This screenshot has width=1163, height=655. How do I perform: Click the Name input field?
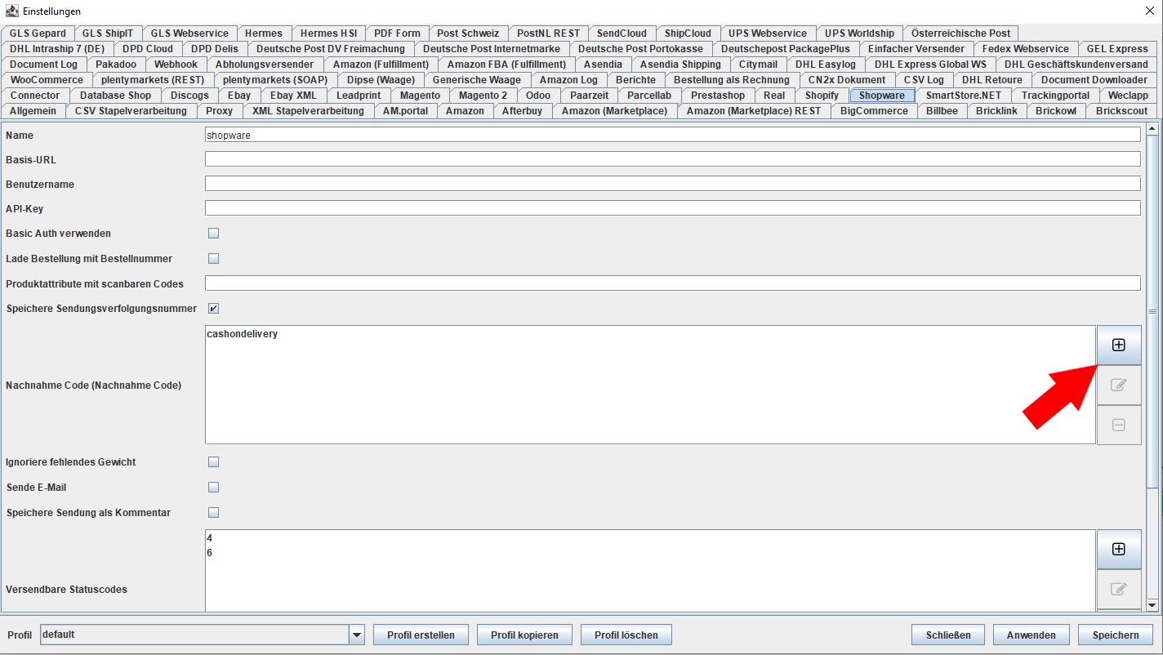pos(673,135)
